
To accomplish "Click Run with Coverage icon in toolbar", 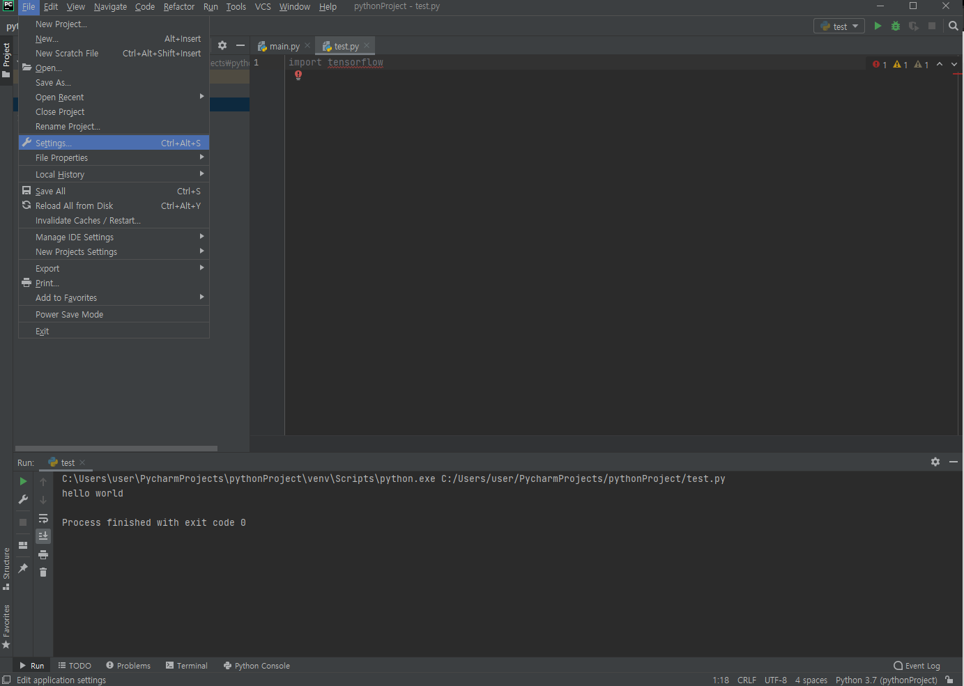I will (x=914, y=26).
